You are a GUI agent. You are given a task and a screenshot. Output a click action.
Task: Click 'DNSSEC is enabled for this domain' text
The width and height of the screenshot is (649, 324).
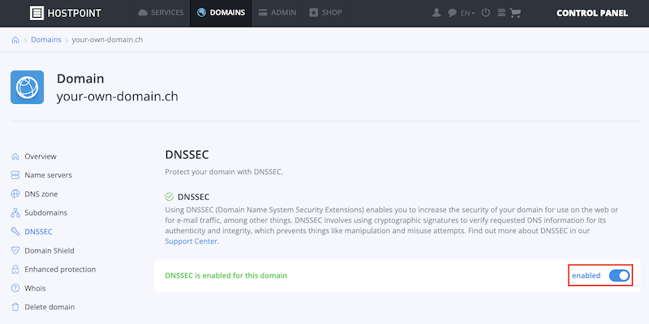pyautogui.click(x=226, y=275)
